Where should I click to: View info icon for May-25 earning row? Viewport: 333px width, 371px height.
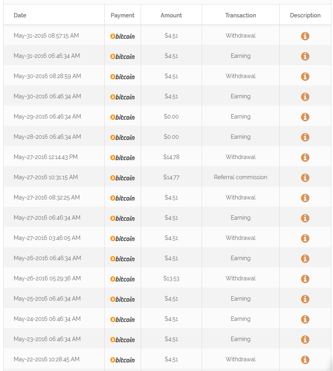[305, 299]
